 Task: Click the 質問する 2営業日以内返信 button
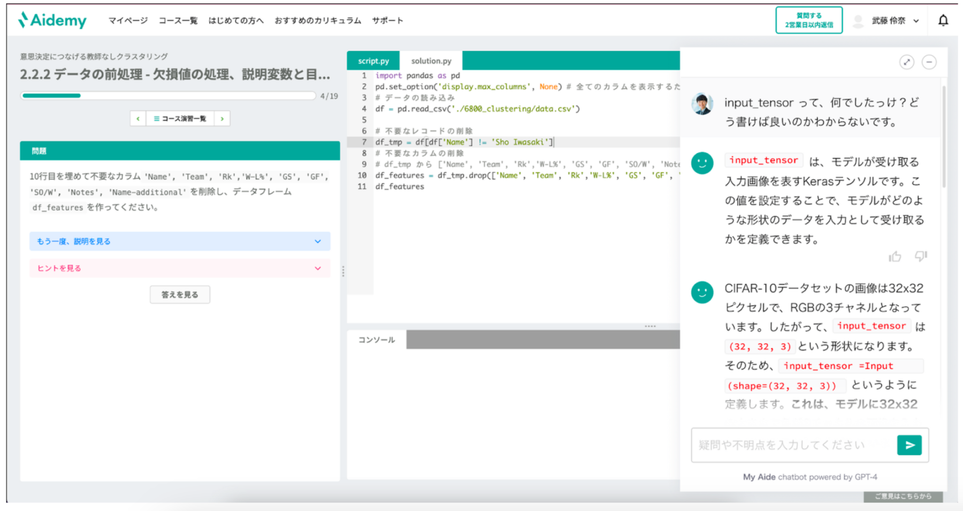[x=808, y=20]
